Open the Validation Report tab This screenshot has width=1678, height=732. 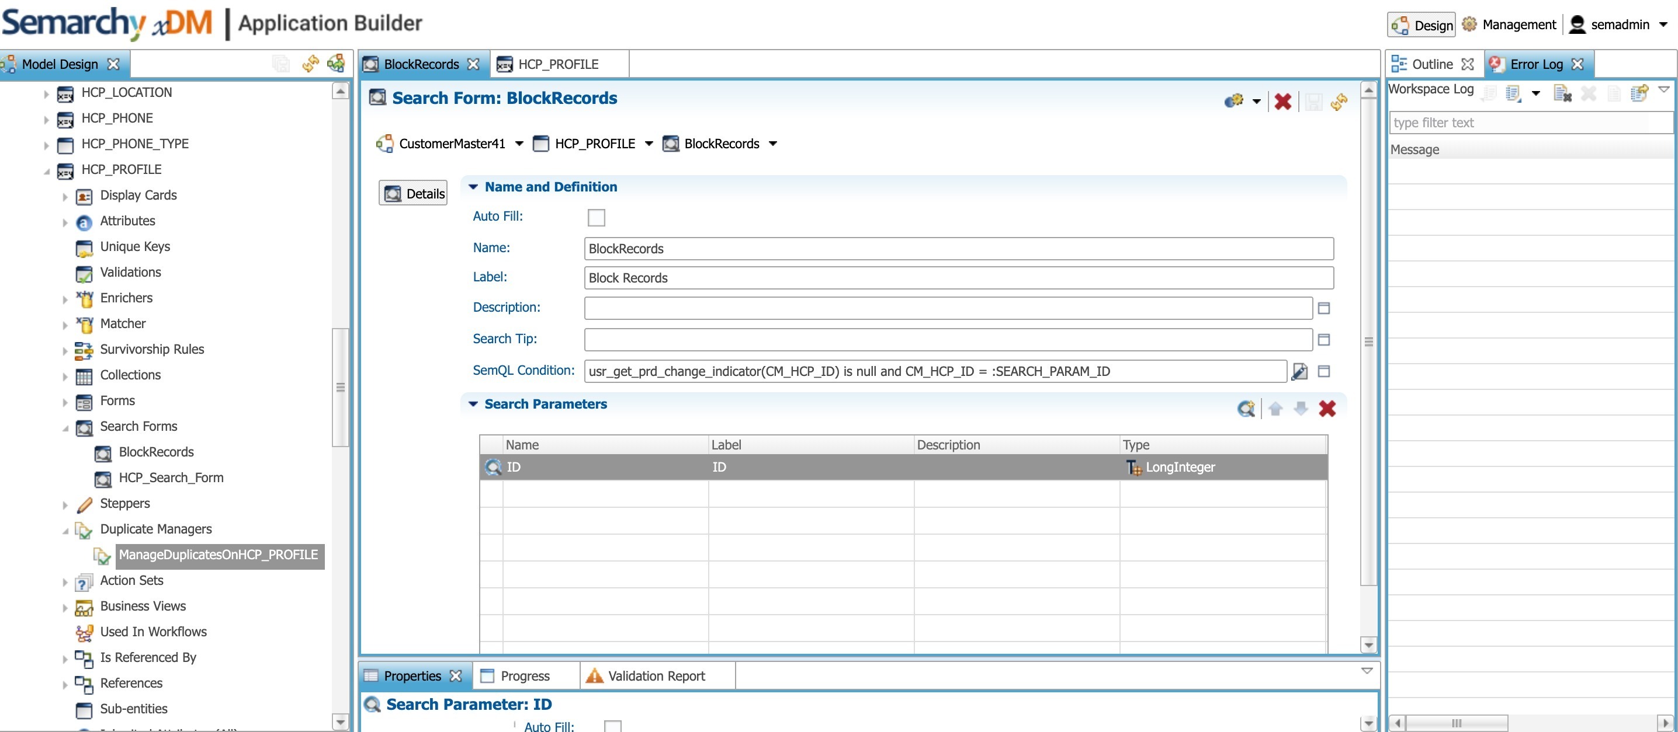tap(656, 676)
